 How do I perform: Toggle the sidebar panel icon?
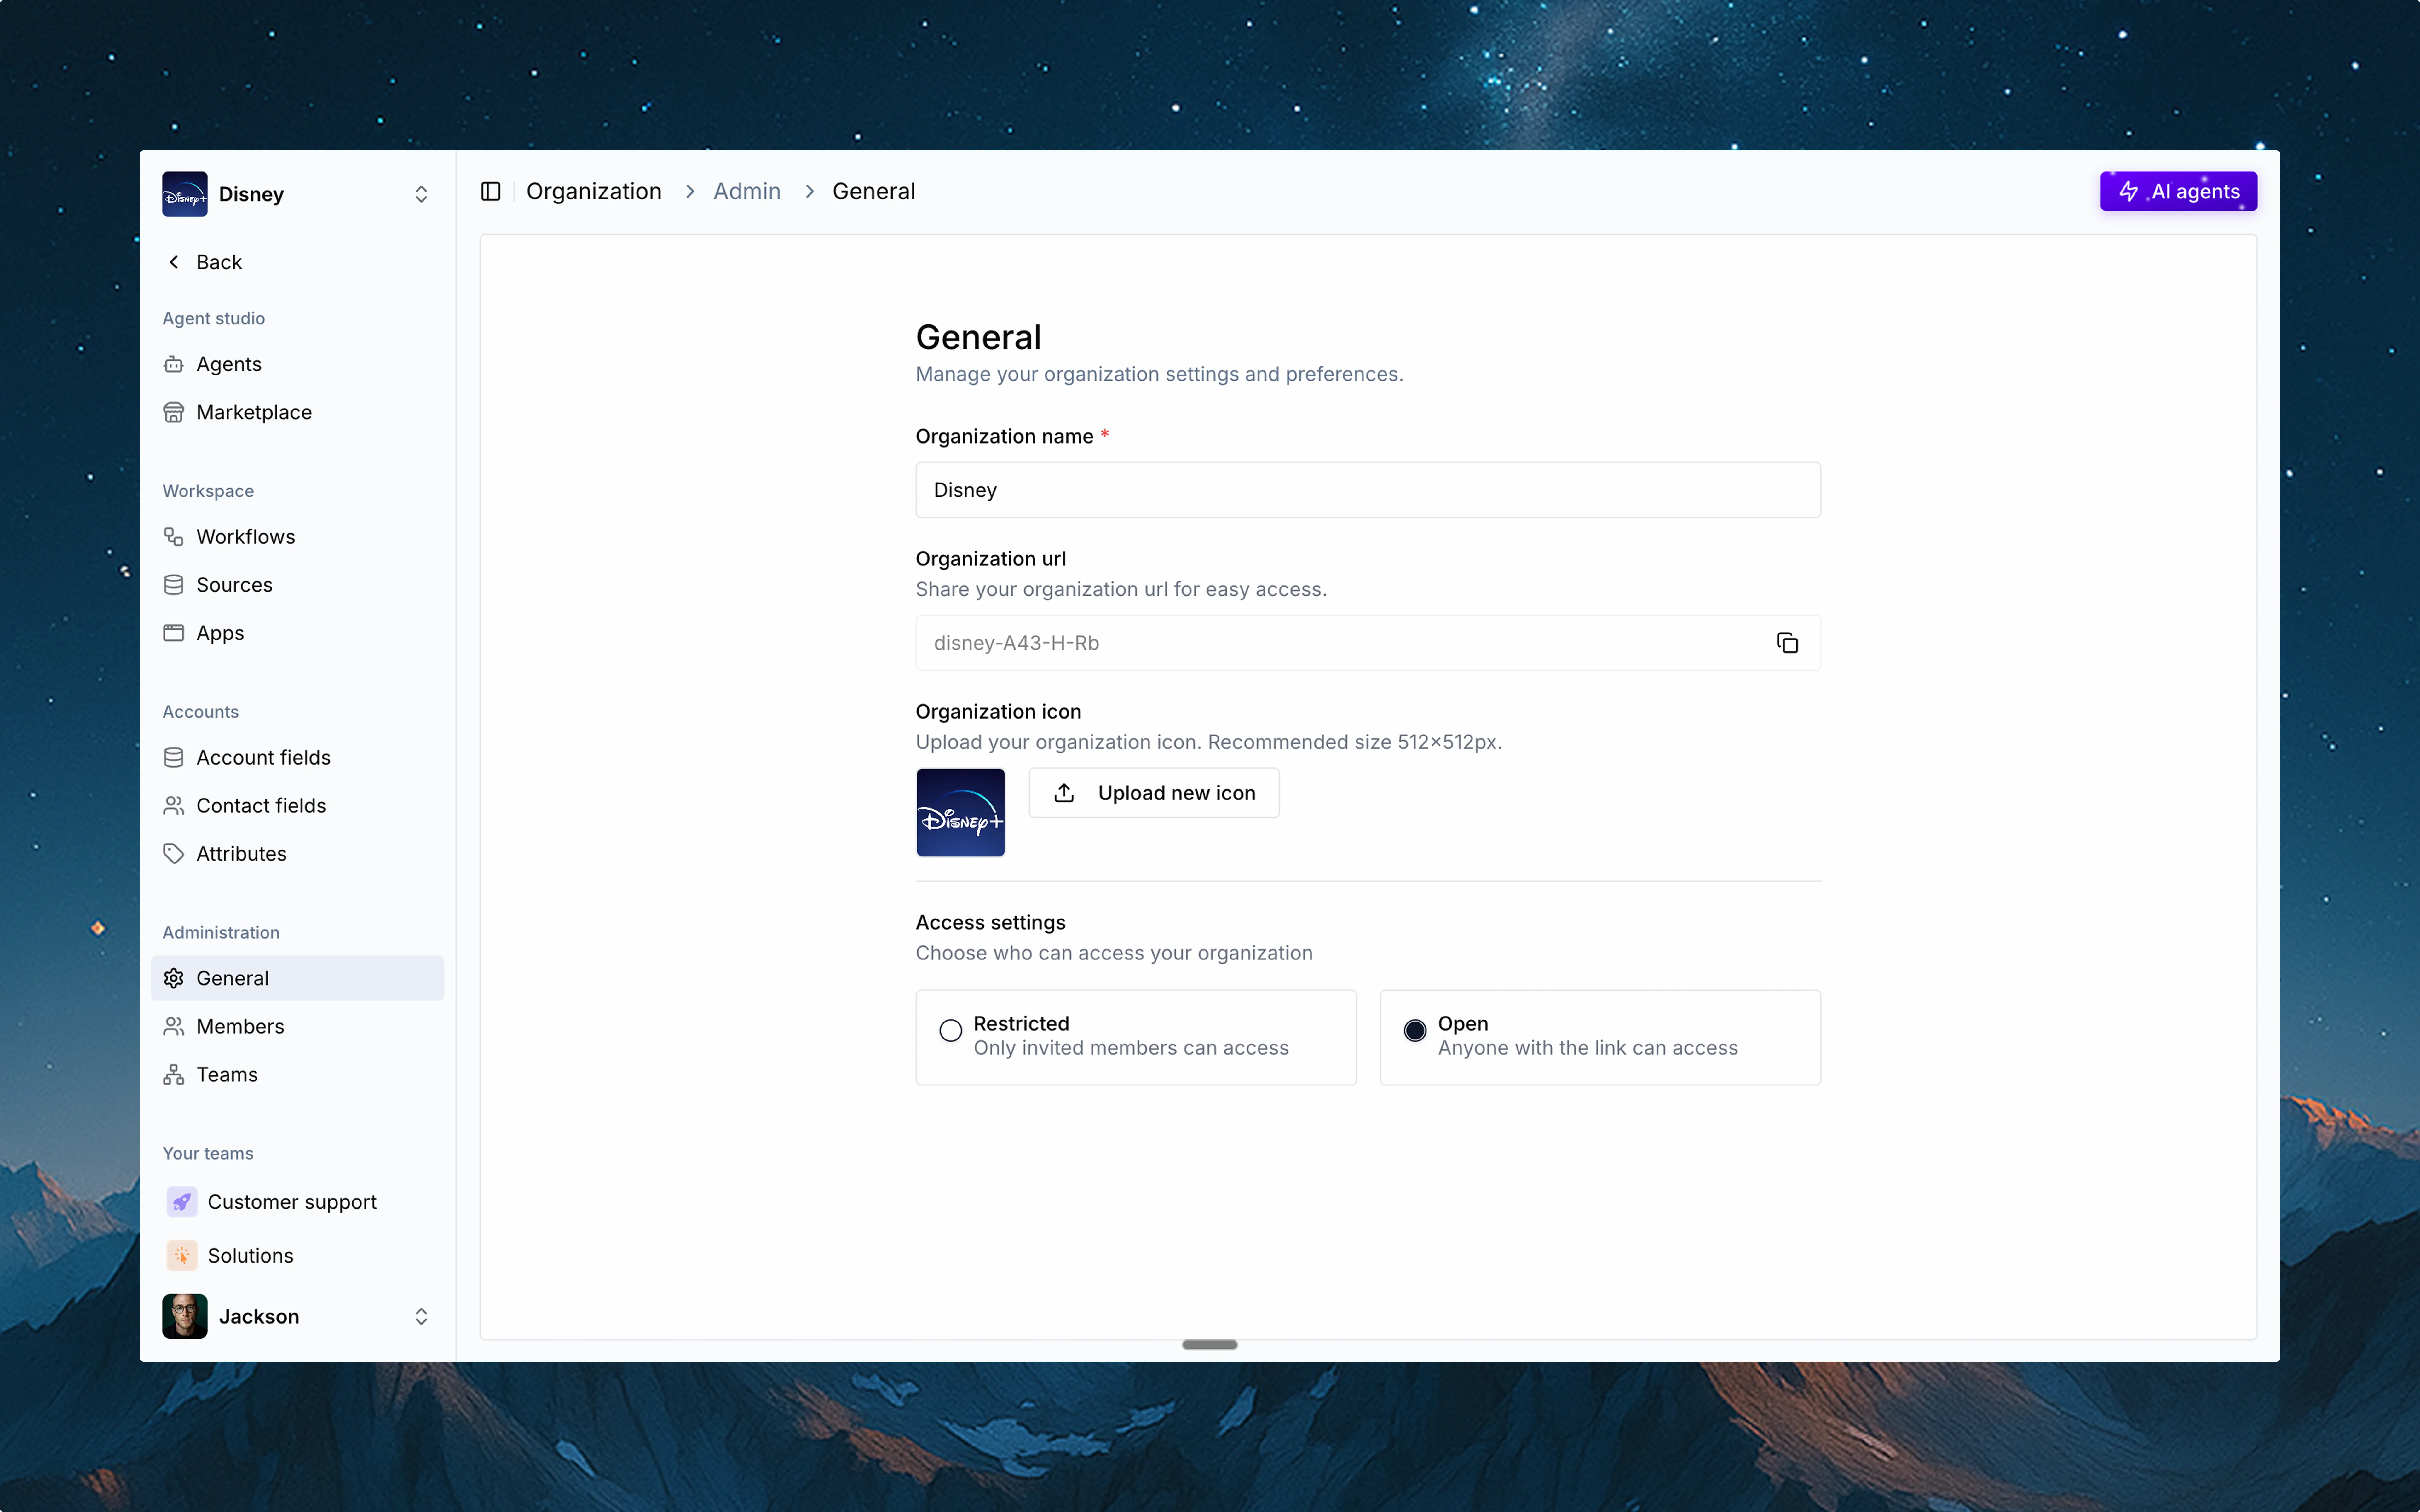click(x=490, y=191)
